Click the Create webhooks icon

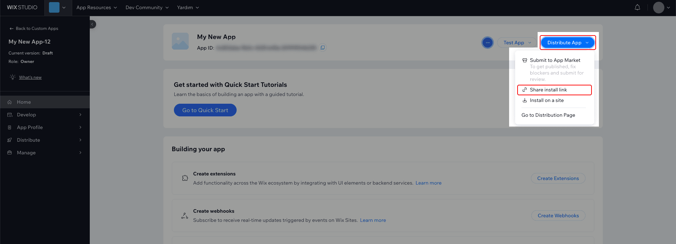[185, 216]
